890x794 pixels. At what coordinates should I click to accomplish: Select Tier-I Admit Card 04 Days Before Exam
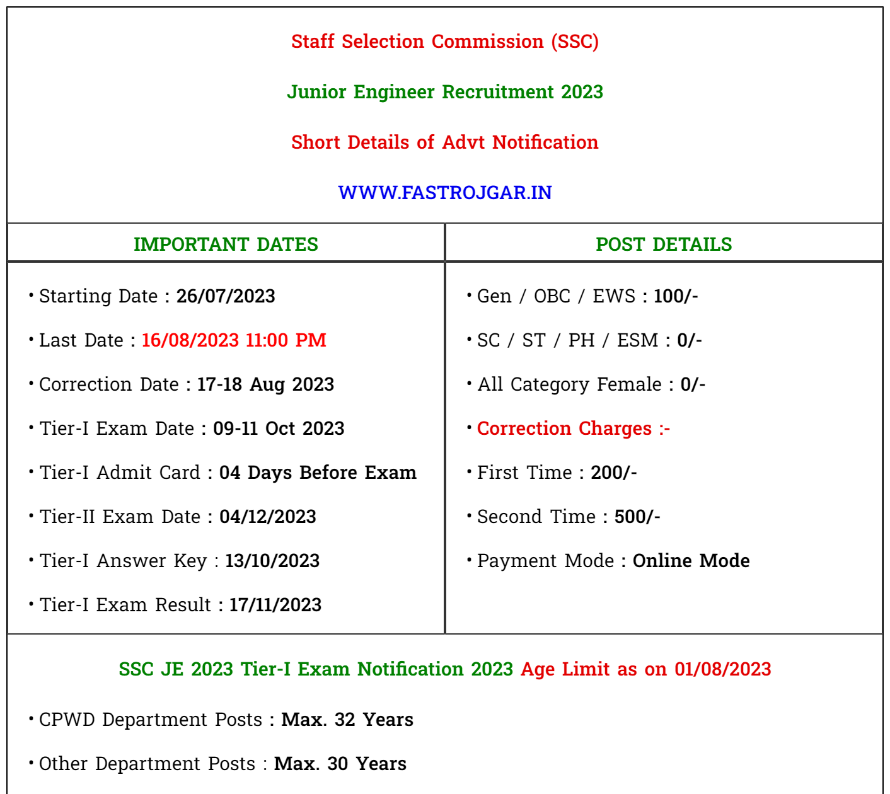tap(228, 473)
